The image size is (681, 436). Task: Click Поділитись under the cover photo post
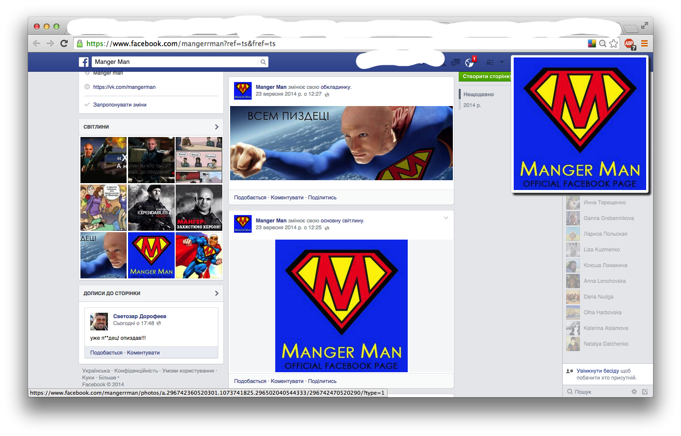[322, 197]
